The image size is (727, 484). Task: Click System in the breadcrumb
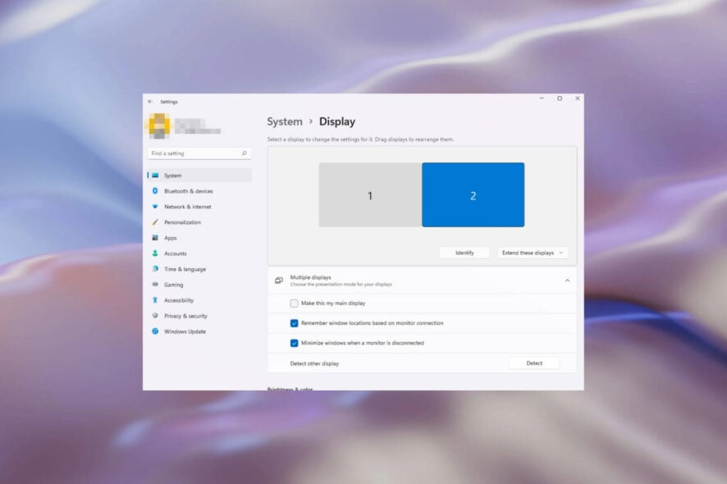284,121
